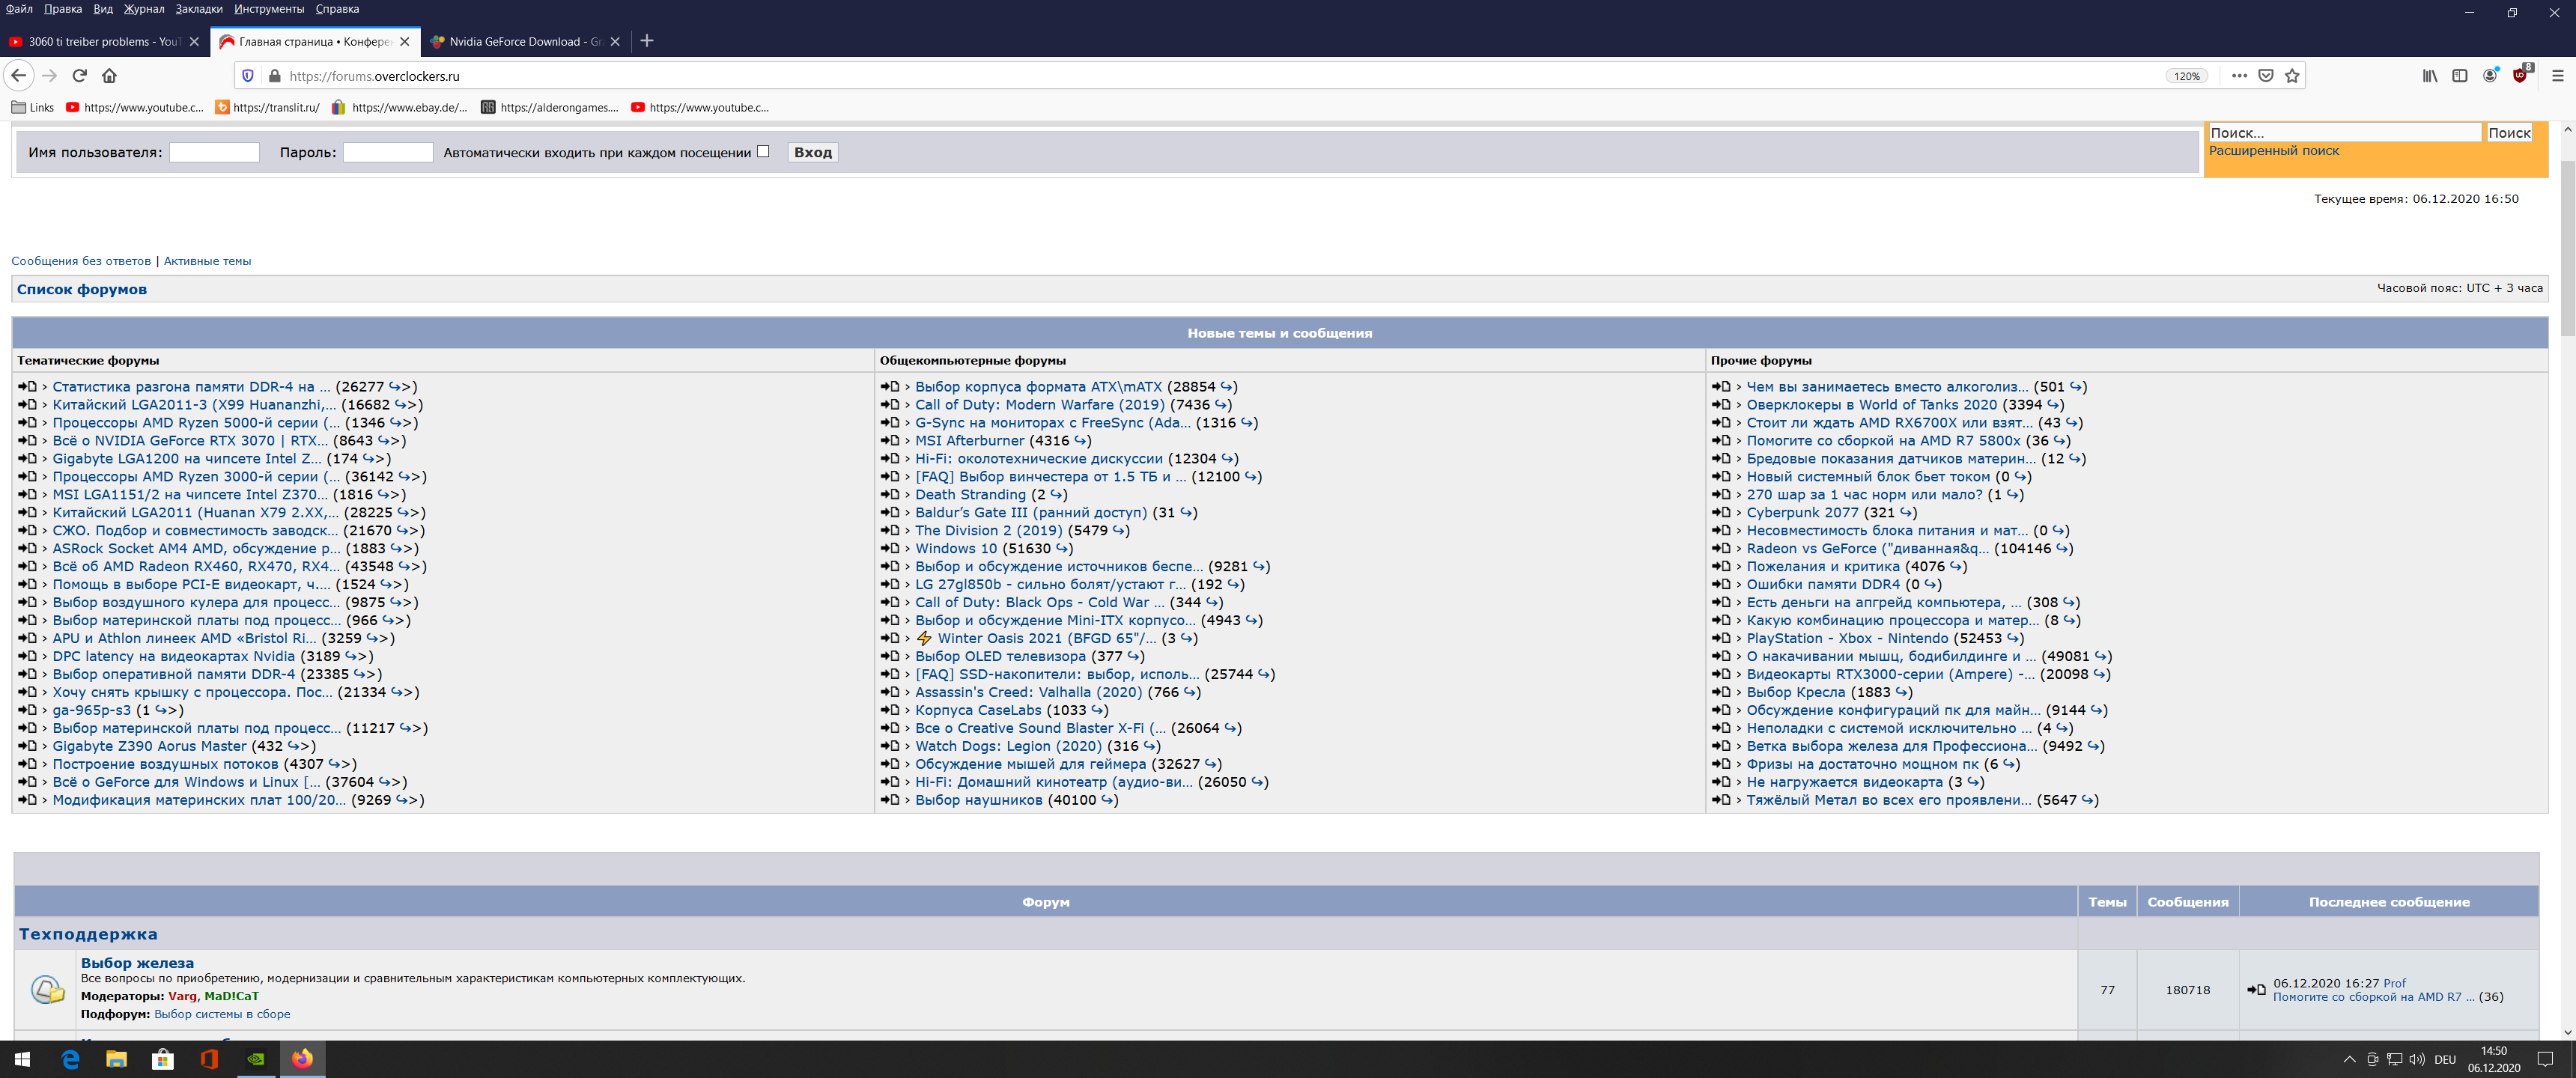
Task: Open page actions three-dots menu
Action: pyautogui.click(x=2239, y=76)
